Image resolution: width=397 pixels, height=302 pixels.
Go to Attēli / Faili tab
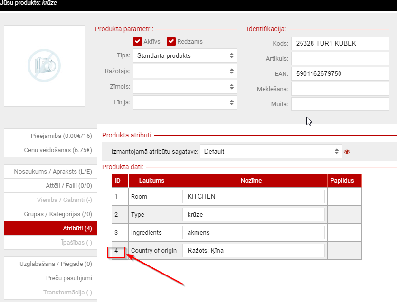[x=50, y=185]
